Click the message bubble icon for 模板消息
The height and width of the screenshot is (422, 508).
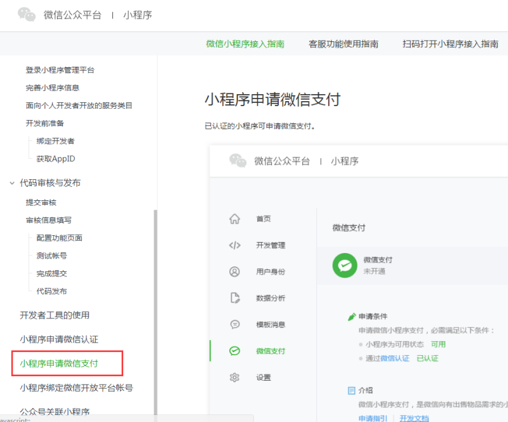[x=234, y=324]
